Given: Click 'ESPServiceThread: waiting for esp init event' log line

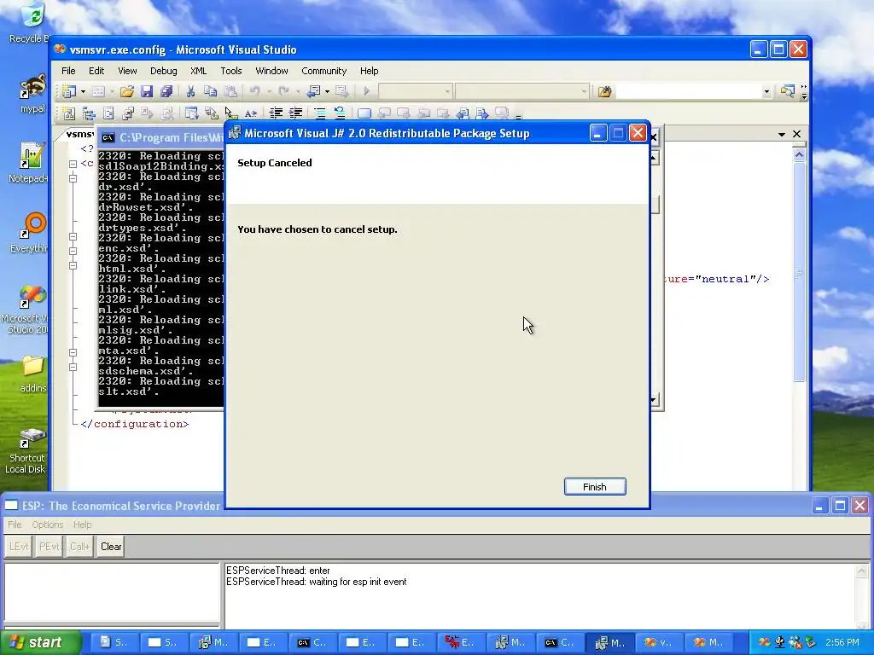Looking at the screenshot, I should 316,582.
